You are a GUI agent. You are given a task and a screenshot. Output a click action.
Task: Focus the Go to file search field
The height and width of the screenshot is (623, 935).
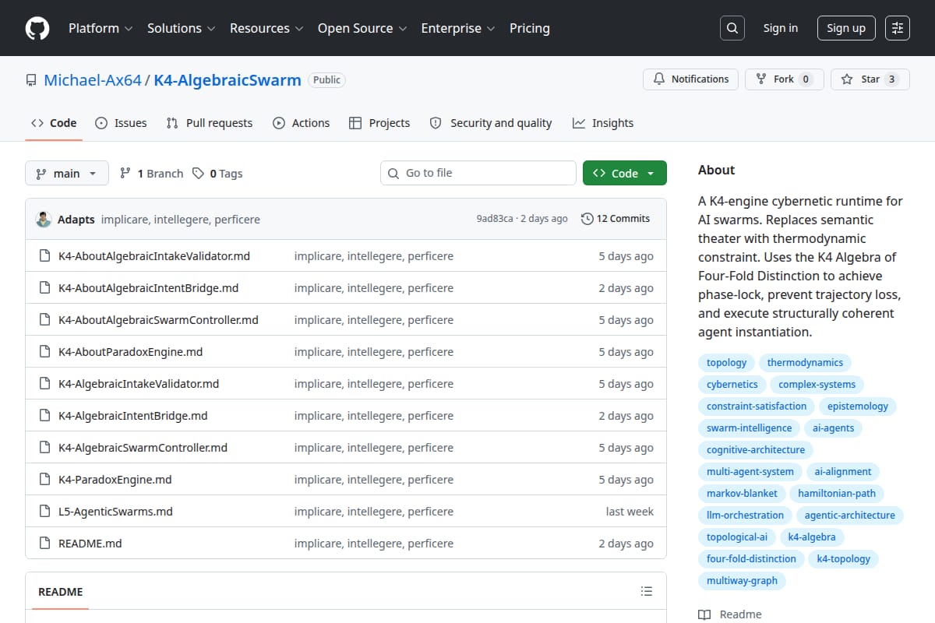pos(478,173)
